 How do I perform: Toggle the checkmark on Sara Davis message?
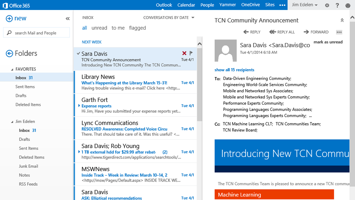click(x=78, y=54)
